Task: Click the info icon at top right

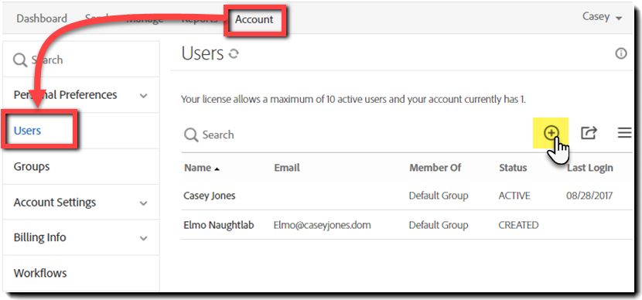Action: click(621, 53)
